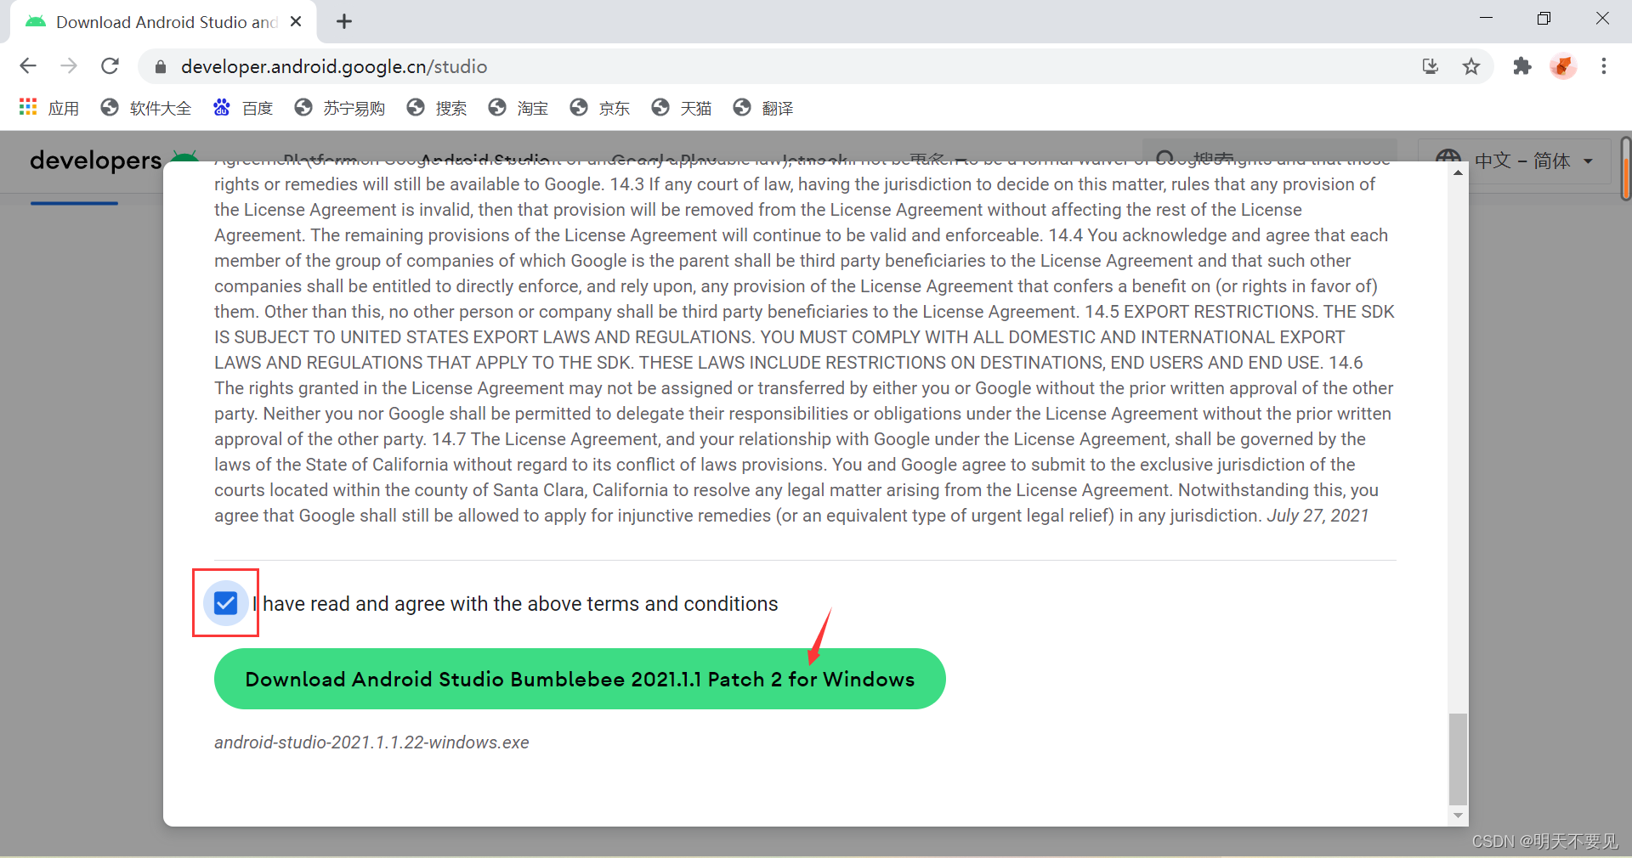Open the 百度 bookmark
The width and height of the screenshot is (1632, 858).
[x=242, y=108]
